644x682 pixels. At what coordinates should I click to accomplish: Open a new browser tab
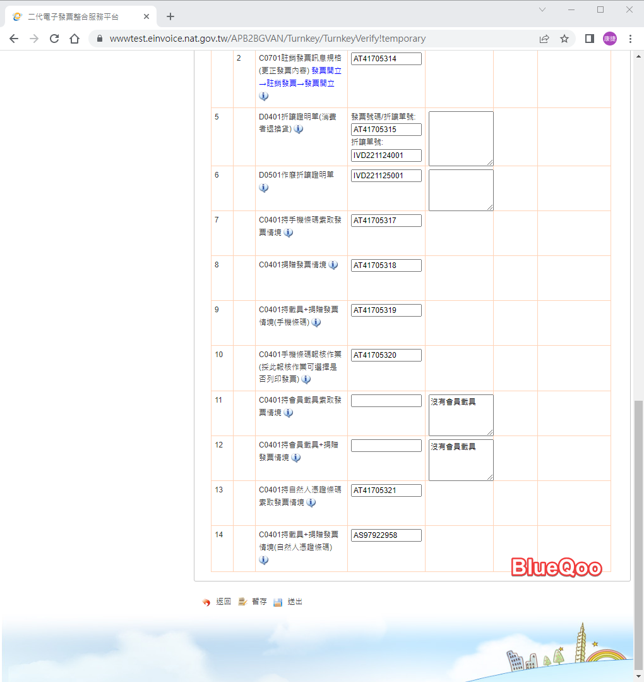pyautogui.click(x=170, y=16)
